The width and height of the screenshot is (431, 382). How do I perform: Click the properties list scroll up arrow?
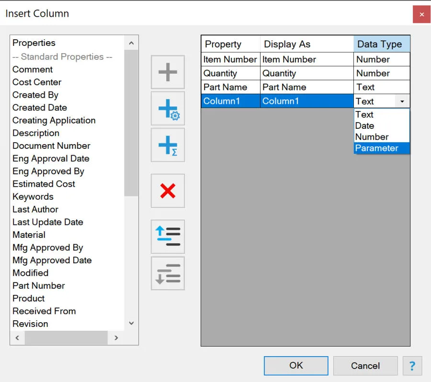(131, 43)
